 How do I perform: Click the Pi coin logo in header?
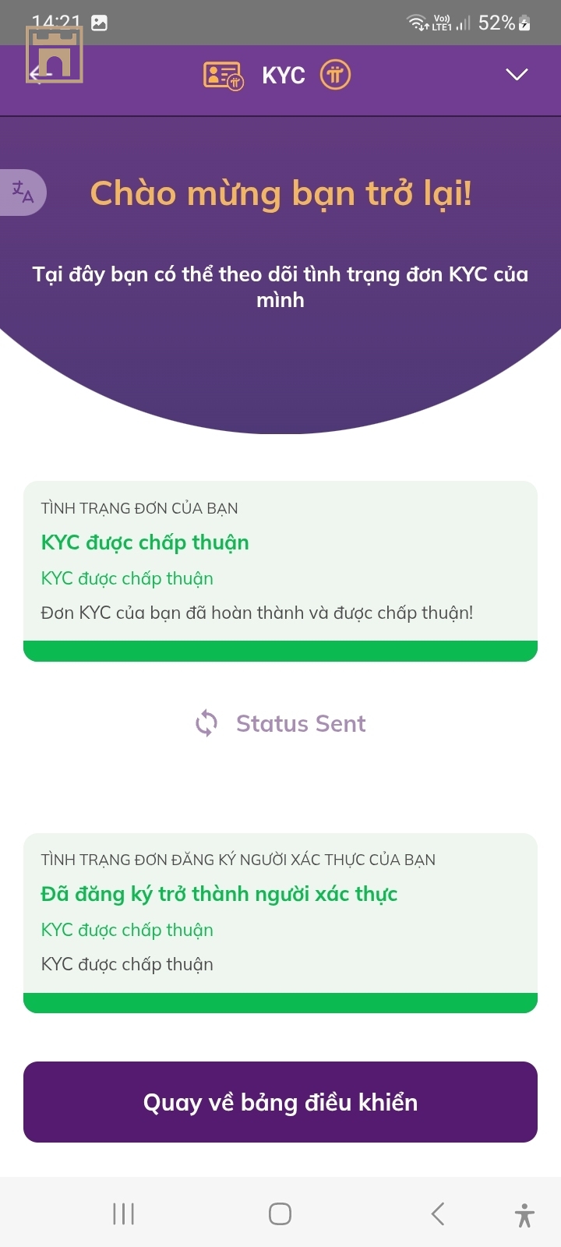click(335, 75)
